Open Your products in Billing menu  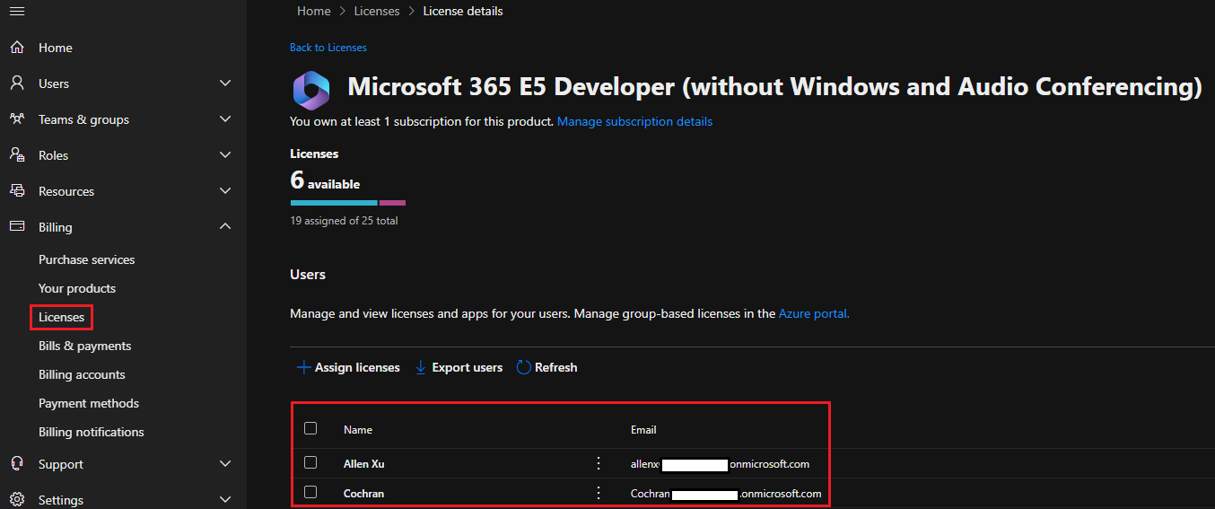[x=77, y=288]
